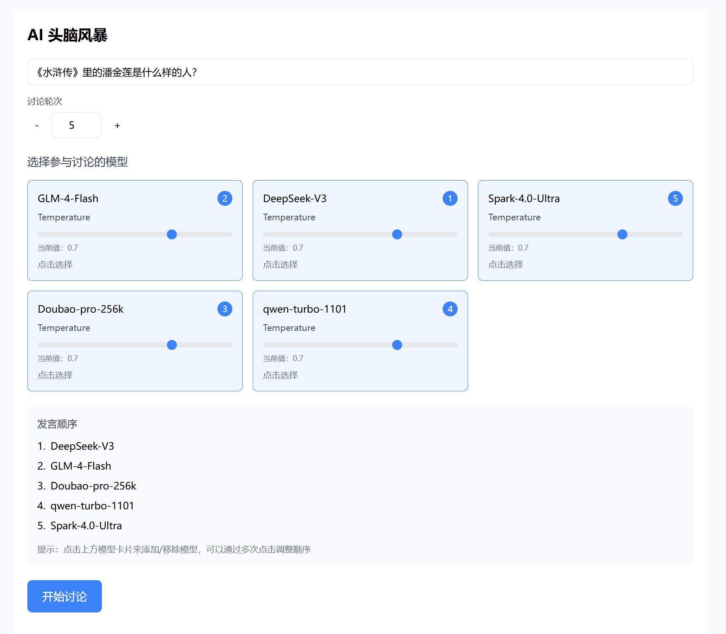Toggle GLM-4-Flash model card title
The width and height of the screenshot is (726, 634).
tap(68, 199)
